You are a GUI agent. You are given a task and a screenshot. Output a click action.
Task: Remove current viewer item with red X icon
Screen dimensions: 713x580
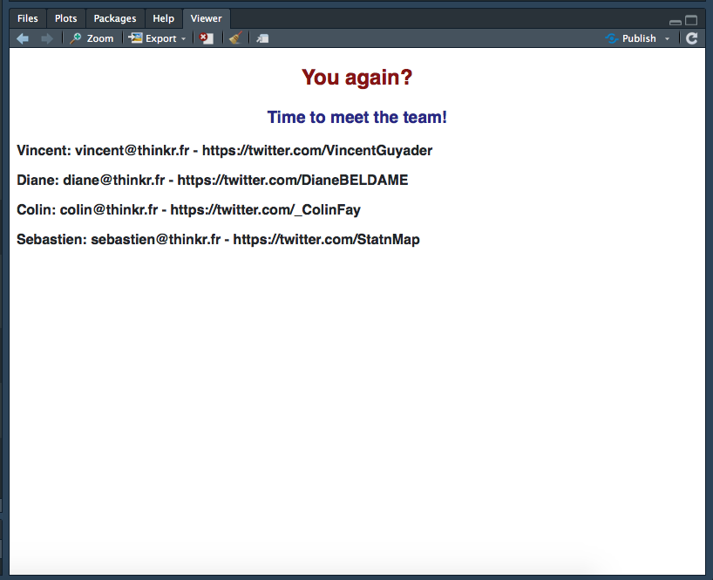point(207,38)
